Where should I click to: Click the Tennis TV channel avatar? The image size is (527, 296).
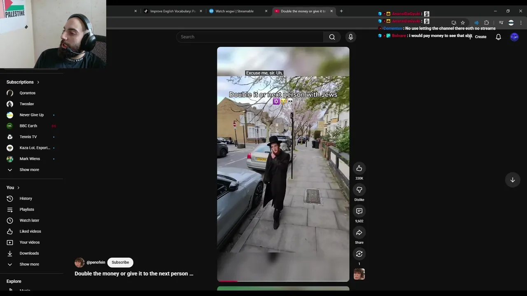[x=10, y=137]
